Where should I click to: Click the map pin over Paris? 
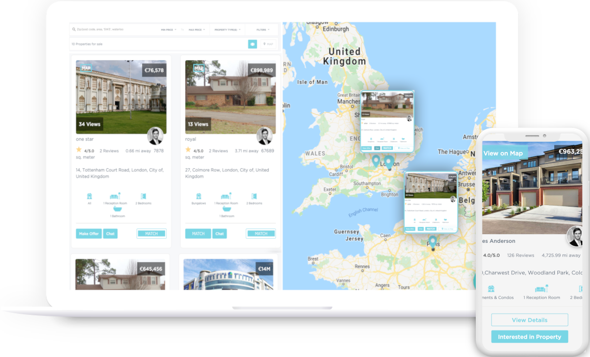point(433,242)
